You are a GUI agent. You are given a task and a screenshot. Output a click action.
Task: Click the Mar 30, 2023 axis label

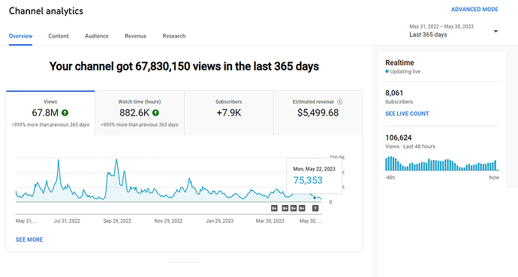click(x=270, y=221)
